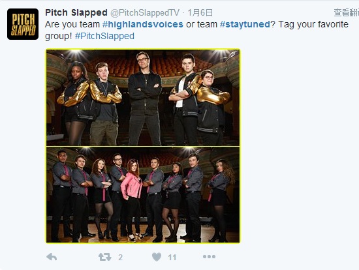Viewport: 359px width, 270px height.
Task: Click the like count 11
Action: [172, 258]
